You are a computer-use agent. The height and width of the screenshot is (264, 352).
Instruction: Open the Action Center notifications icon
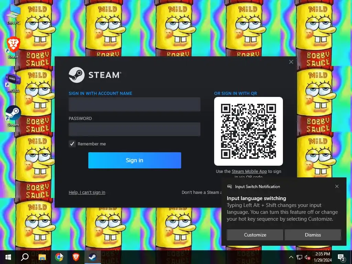pos(341,257)
